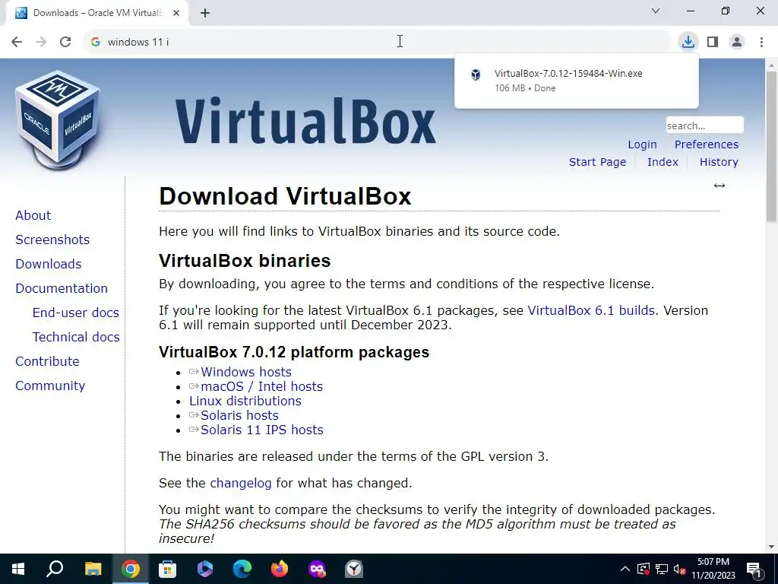Image resolution: width=778 pixels, height=584 pixels.
Task: Open the clock app icon in taskbar
Action: coord(354,569)
